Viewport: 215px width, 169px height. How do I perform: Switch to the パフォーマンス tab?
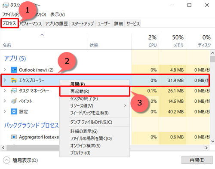click(31, 24)
